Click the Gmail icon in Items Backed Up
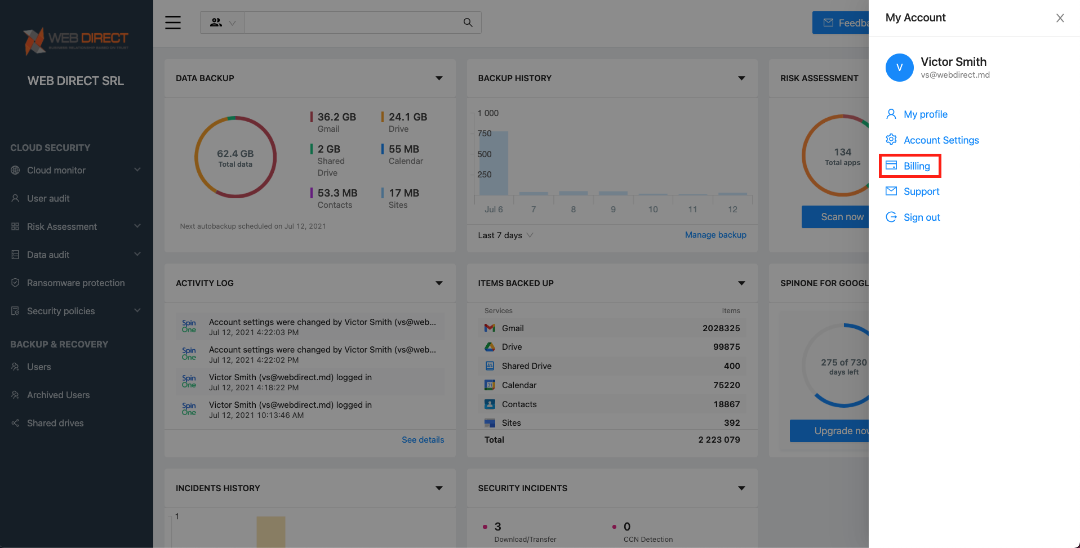 tap(490, 328)
